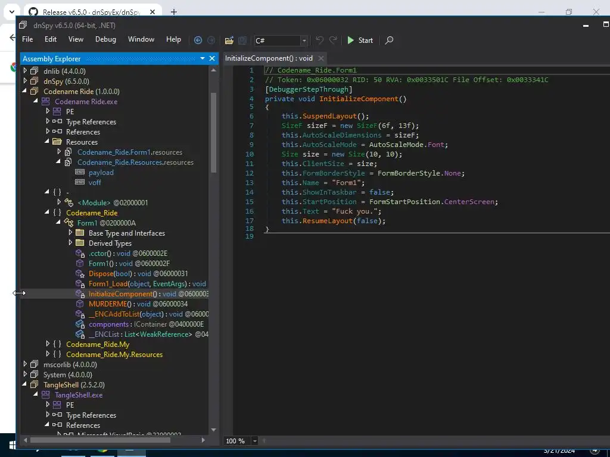Image resolution: width=610 pixels, height=457 pixels.
Task: Close the InitializeComponent tab
Action: pyautogui.click(x=321, y=58)
